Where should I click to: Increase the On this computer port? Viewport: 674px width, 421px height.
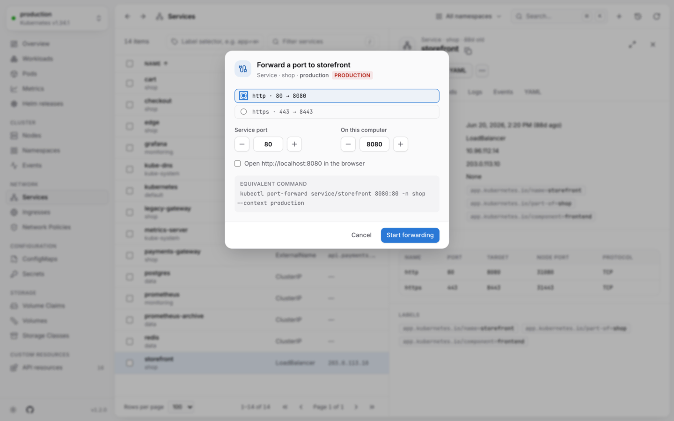pyautogui.click(x=401, y=144)
